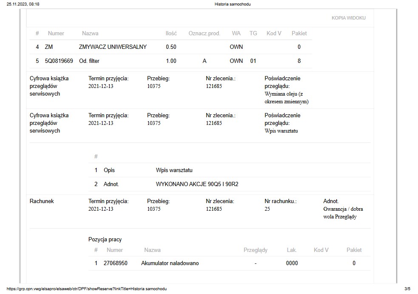
Task: Click the Historia samochodu page title
Action: tap(233, 4)
